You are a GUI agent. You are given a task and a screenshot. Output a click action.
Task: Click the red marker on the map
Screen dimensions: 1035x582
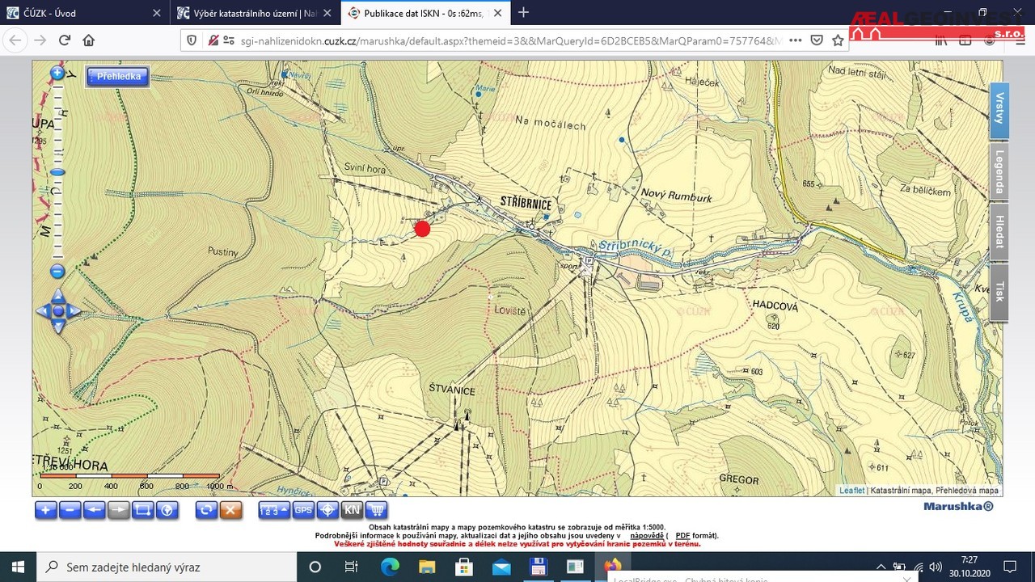422,229
